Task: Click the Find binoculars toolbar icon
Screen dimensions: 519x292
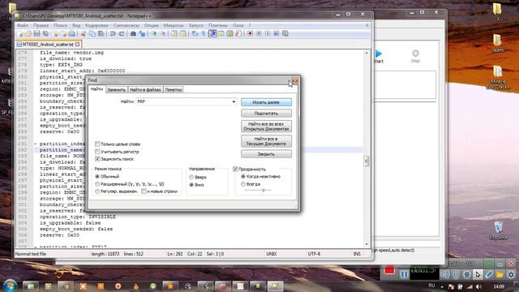Action: click(133, 34)
